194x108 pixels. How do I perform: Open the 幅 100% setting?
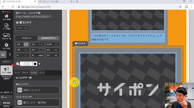(x=37, y=56)
